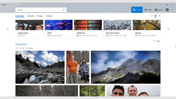Screen dimensions: 176x99
Task: Go to previous featured cards with left arrow
Action: coord(8,29)
